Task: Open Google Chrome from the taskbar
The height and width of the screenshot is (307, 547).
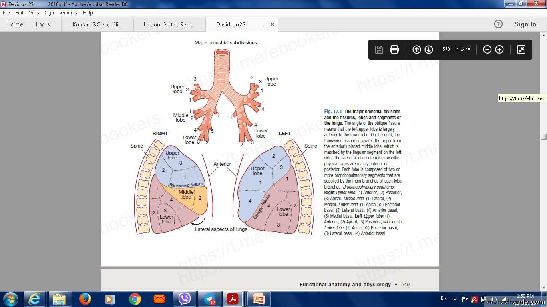Action: pos(135,299)
